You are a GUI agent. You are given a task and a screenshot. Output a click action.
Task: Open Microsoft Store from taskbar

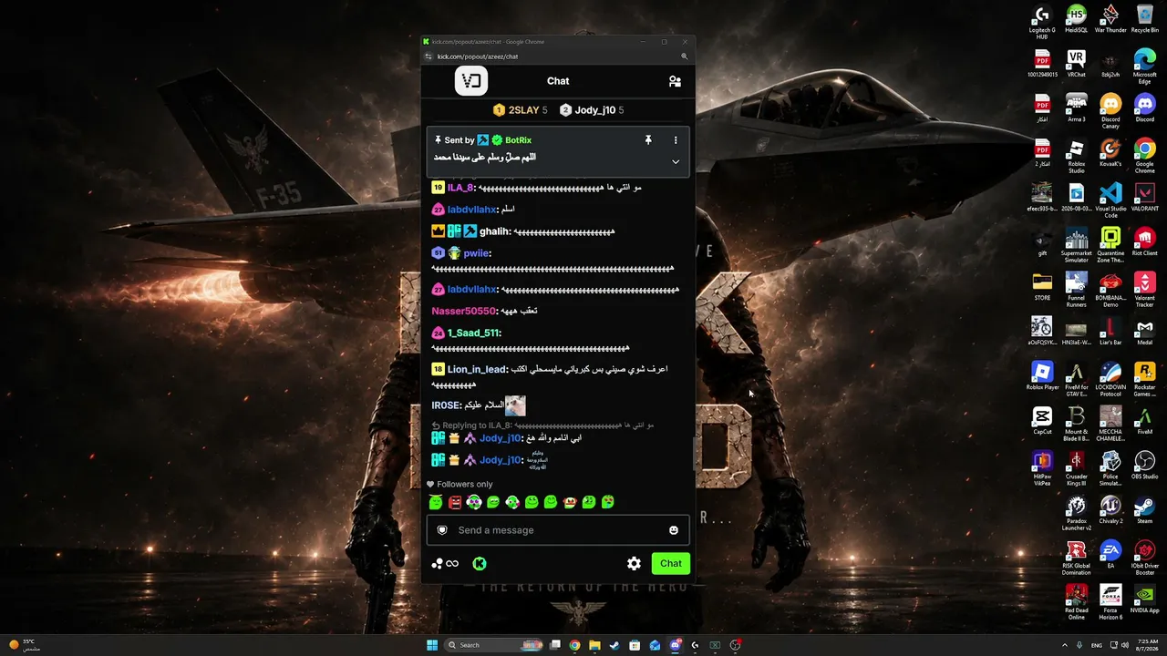(x=635, y=645)
